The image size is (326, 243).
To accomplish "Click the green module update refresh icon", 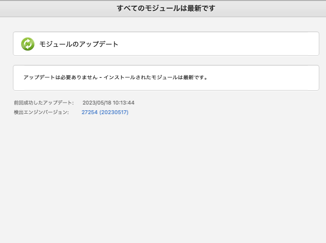I will [28, 44].
